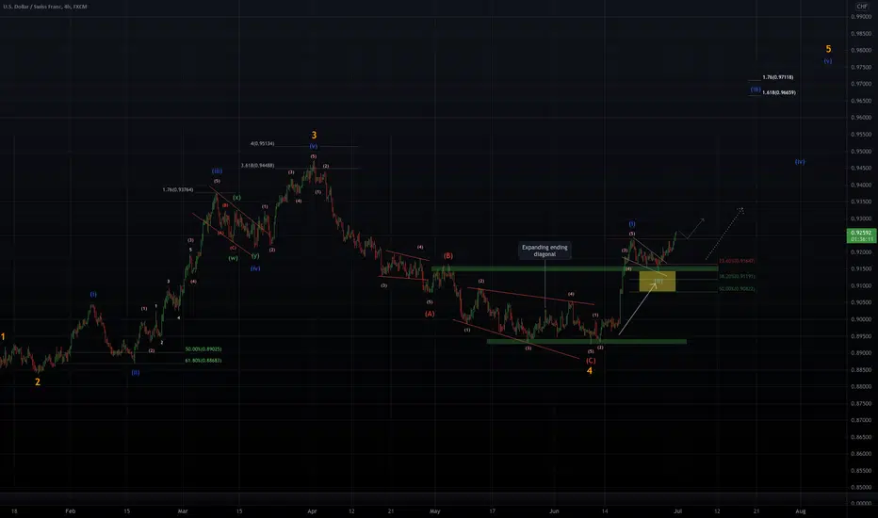Select the upper green resistance band
878x518 pixels.
(x=575, y=268)
